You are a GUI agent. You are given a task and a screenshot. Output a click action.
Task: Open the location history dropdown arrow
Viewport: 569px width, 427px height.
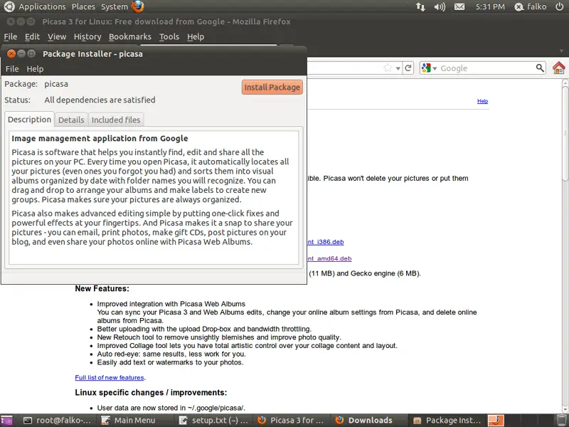tap(398, 68)
